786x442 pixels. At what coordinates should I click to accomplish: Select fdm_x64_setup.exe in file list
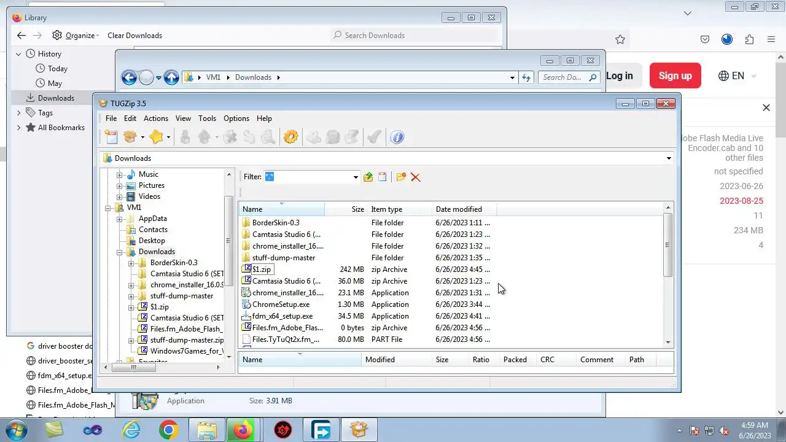tap(282, 316)
